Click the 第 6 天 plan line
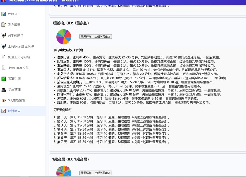Image resolution: width=246 pixels, height=177 pixels. [x=112, y=138]
